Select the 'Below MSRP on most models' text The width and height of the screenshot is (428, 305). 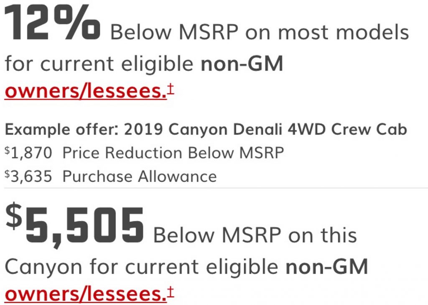259,32
